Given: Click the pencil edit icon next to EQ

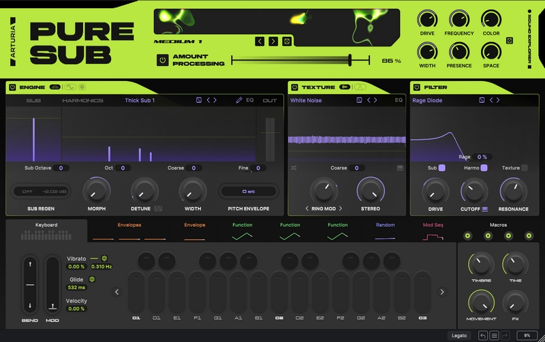Looking at the screenshot, I should (239, 100).
